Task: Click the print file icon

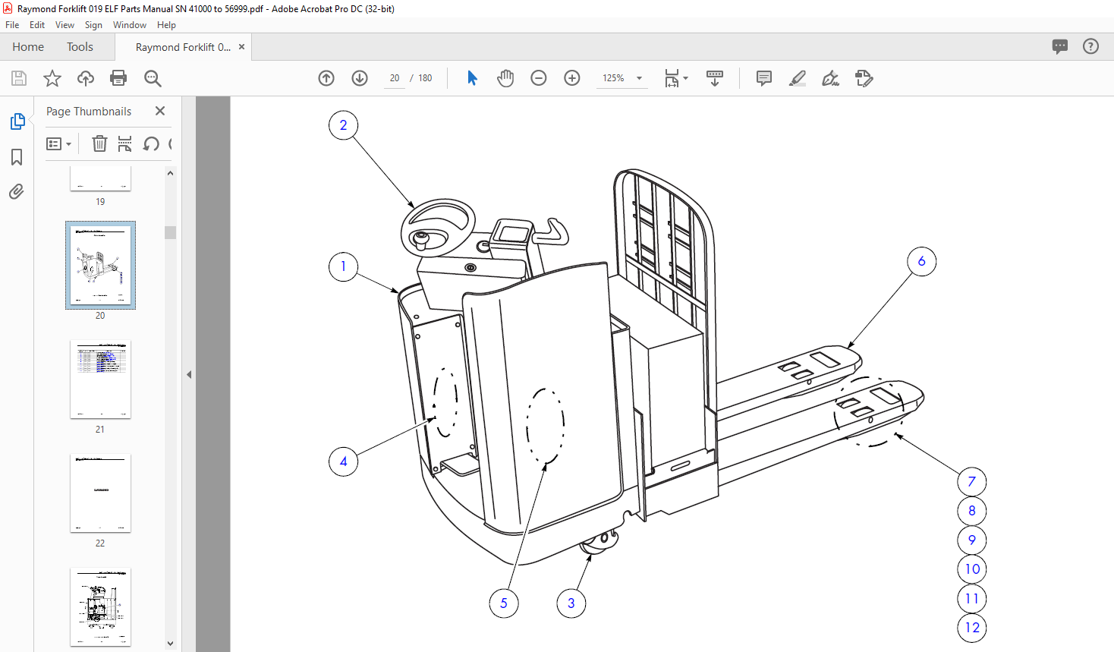Action: (x=118, y=78)
